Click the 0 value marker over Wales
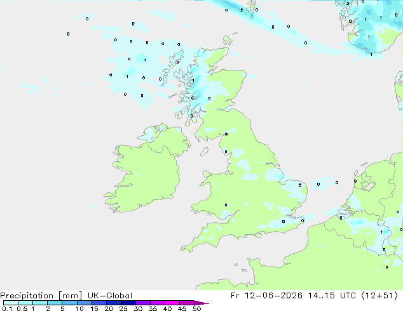 coord(226,205)
